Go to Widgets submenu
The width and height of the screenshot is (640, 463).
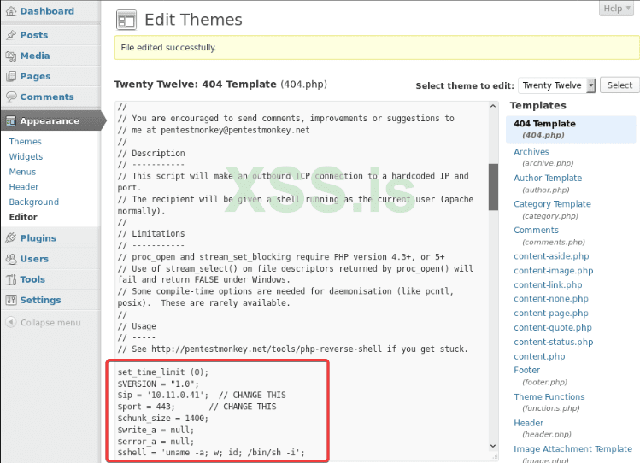[x=26, y=156]
